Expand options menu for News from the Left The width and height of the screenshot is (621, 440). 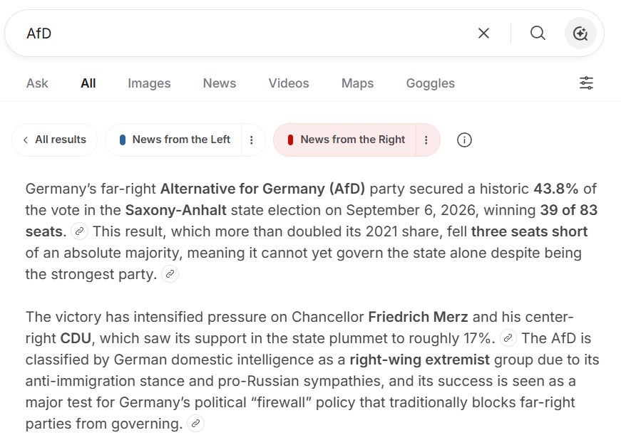pos(252,140)
